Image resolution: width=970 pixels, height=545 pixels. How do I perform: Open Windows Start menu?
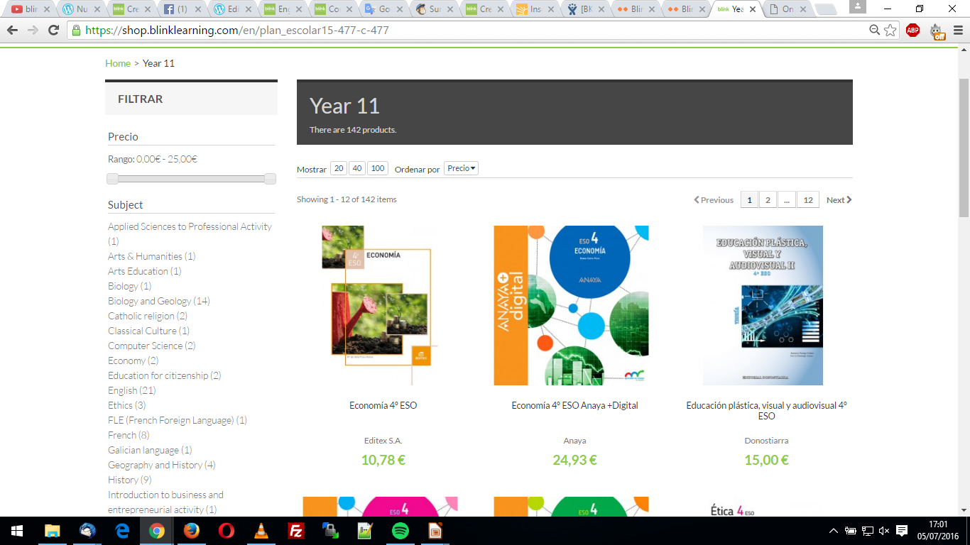click(x=17, y=531)
